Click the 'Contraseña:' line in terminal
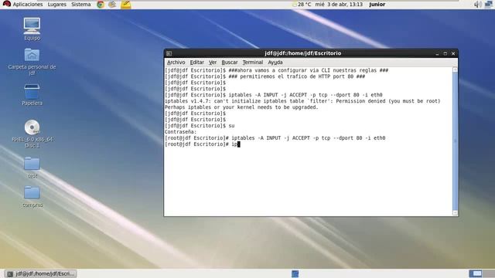This screenshot has height=278, width=495. click(180, 132)
